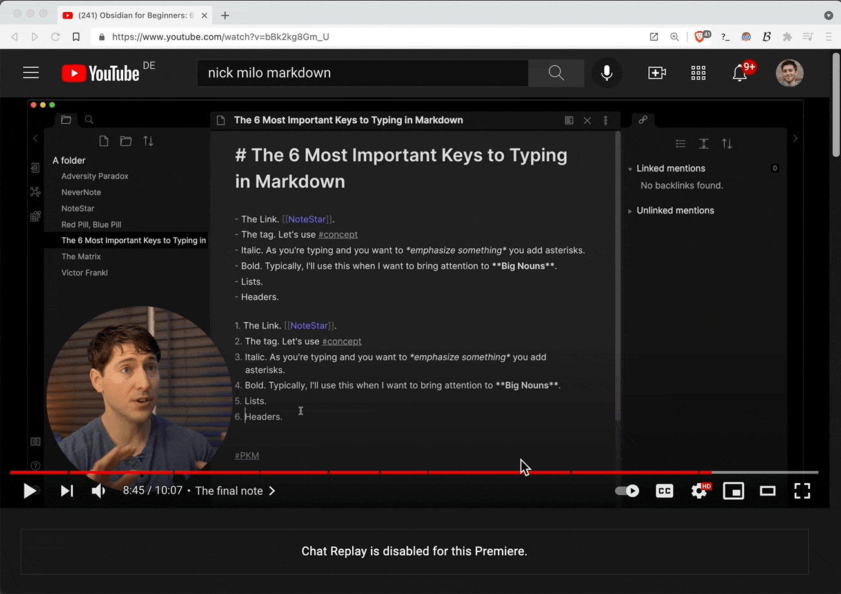Image resolution: width=841 pixels, height=594 pixels.
Task: Toggle the autoplay switch
Action: pyautogui.click(x=627, y=491)
